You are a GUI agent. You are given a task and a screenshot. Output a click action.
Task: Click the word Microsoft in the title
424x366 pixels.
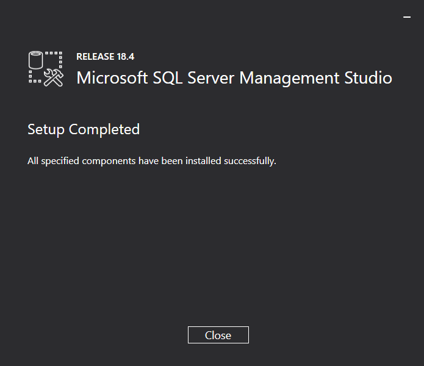112,78
